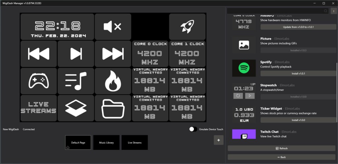Image resolution: width=338 pixels, height=164 pixels.
Task: Click the Twitch Chat logo thumbnail
Action: coord(244,134)
